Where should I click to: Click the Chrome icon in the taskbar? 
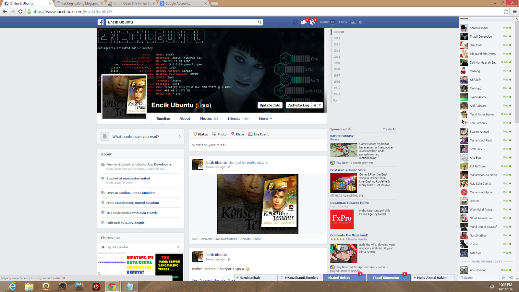pos(112,286)
